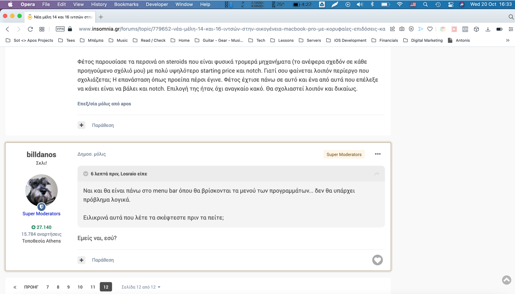Viewport: 515px width, 294px height.
Task: Open Wi-Fi status in the menu bar
Action: [x=400, y=4]
